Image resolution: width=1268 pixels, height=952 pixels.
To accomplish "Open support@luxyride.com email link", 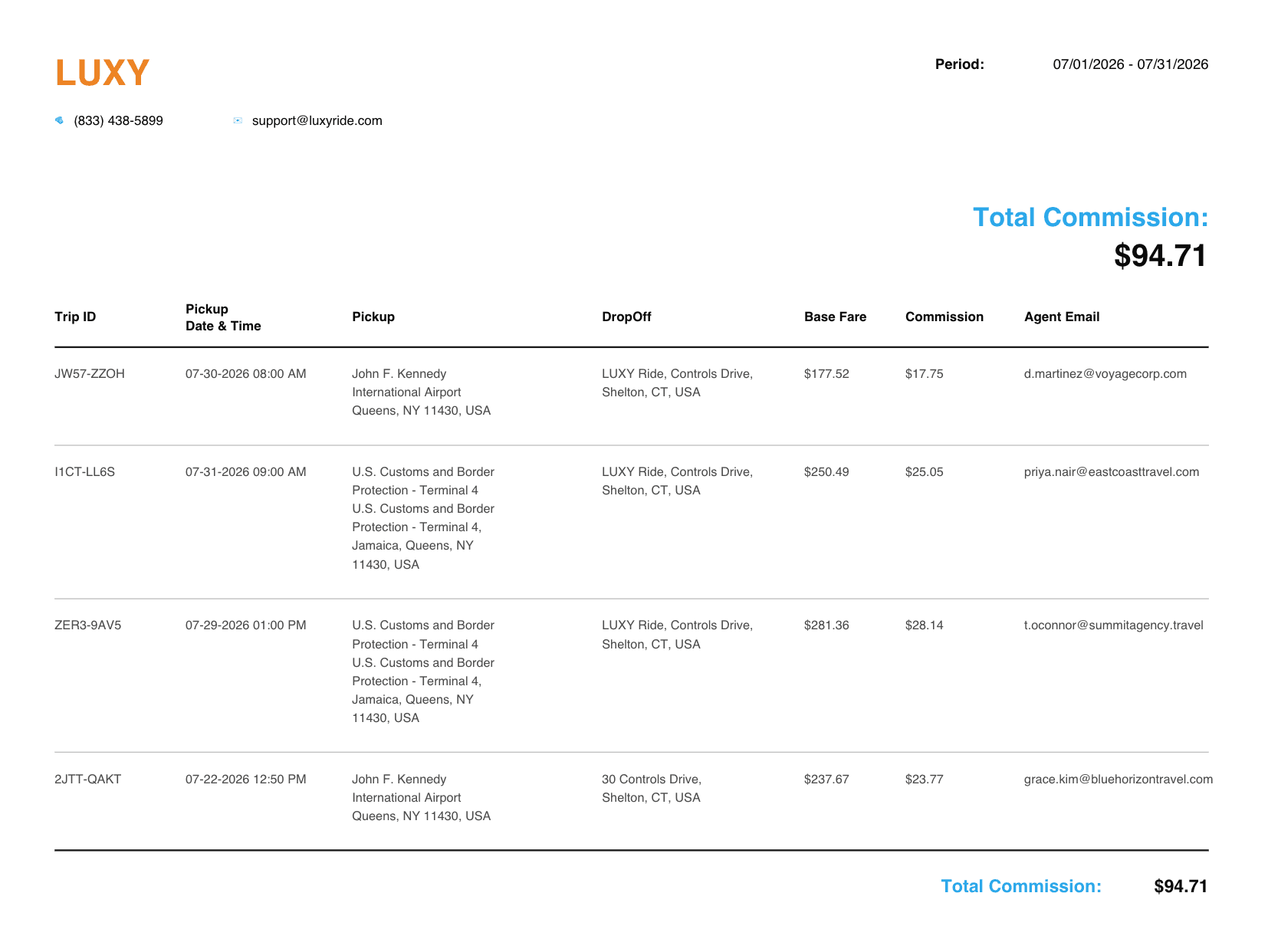I will pyautogui.click(x=317, y=120).
